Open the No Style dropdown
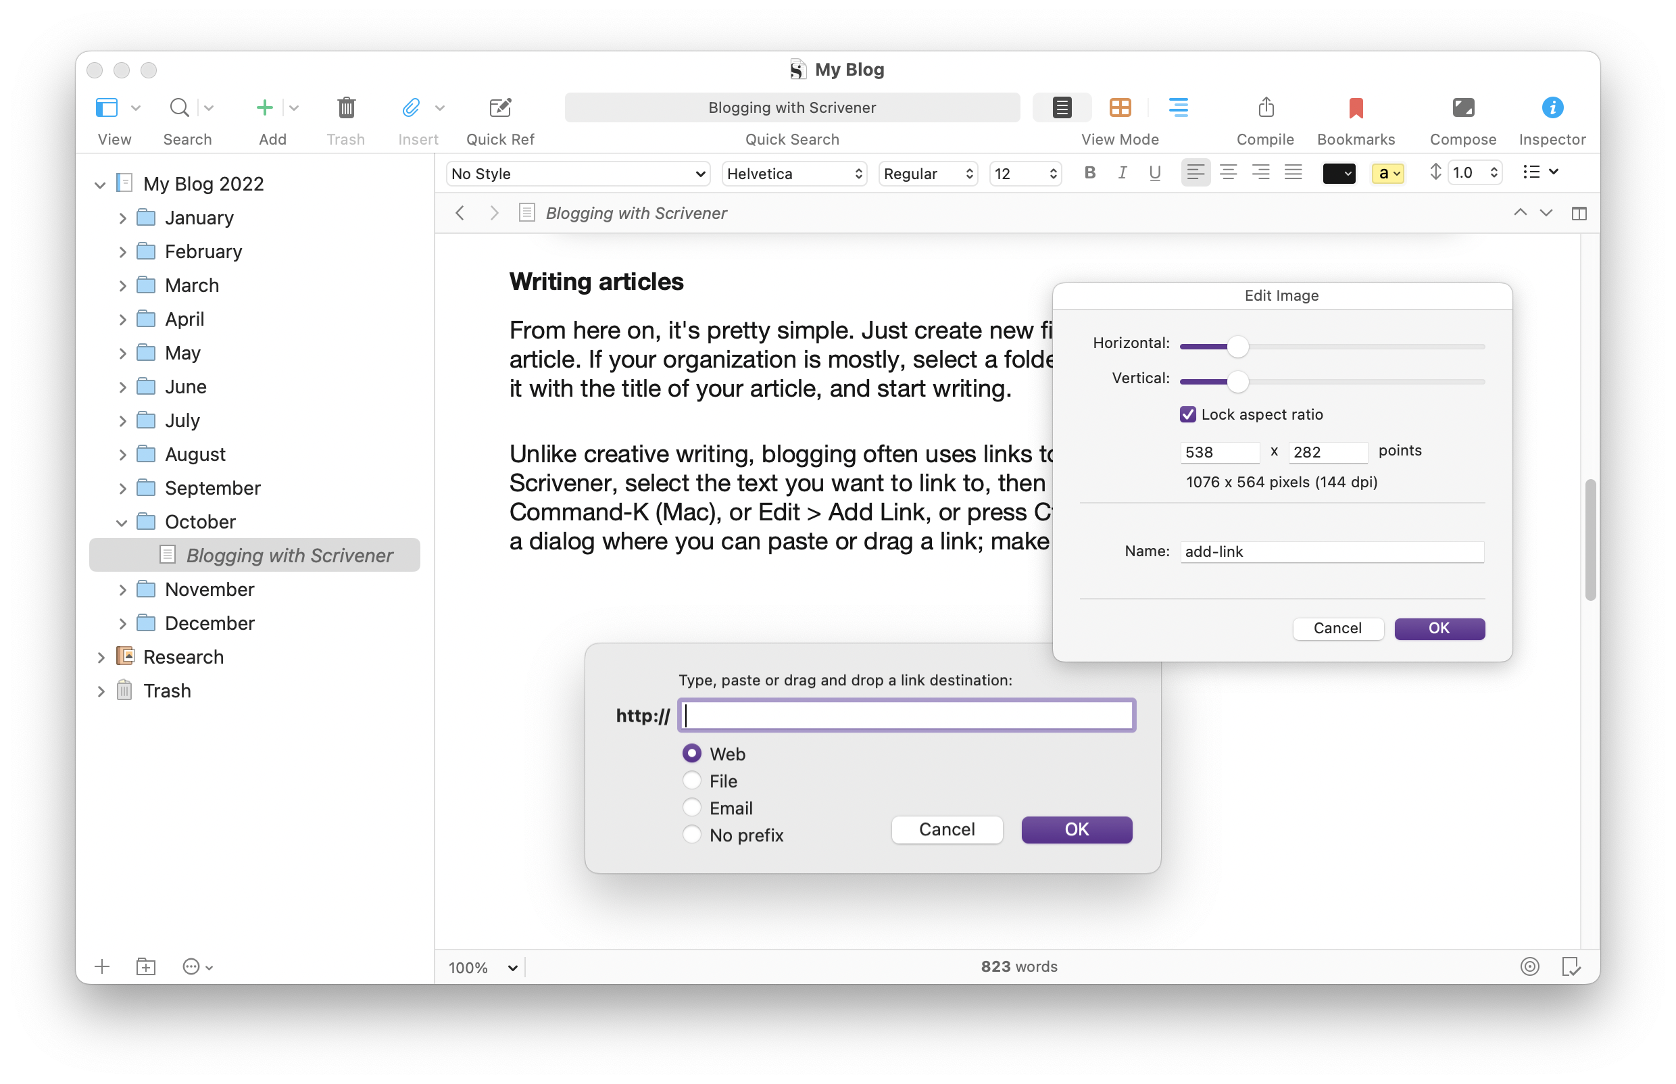1676x1084 pixels. tap(577, 174)
